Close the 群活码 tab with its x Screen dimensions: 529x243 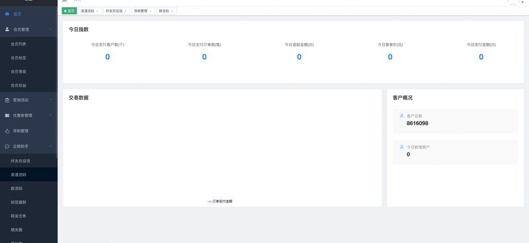click(x=172, y=11)
